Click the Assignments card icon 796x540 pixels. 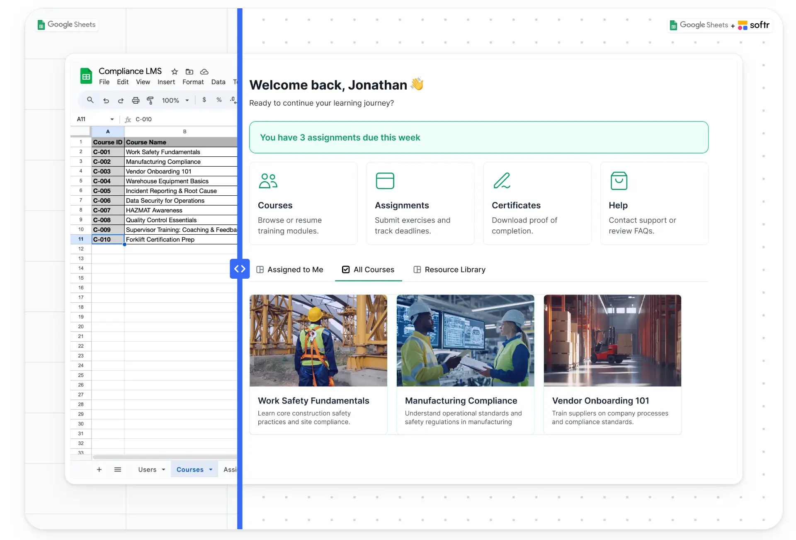click(385, 181)
